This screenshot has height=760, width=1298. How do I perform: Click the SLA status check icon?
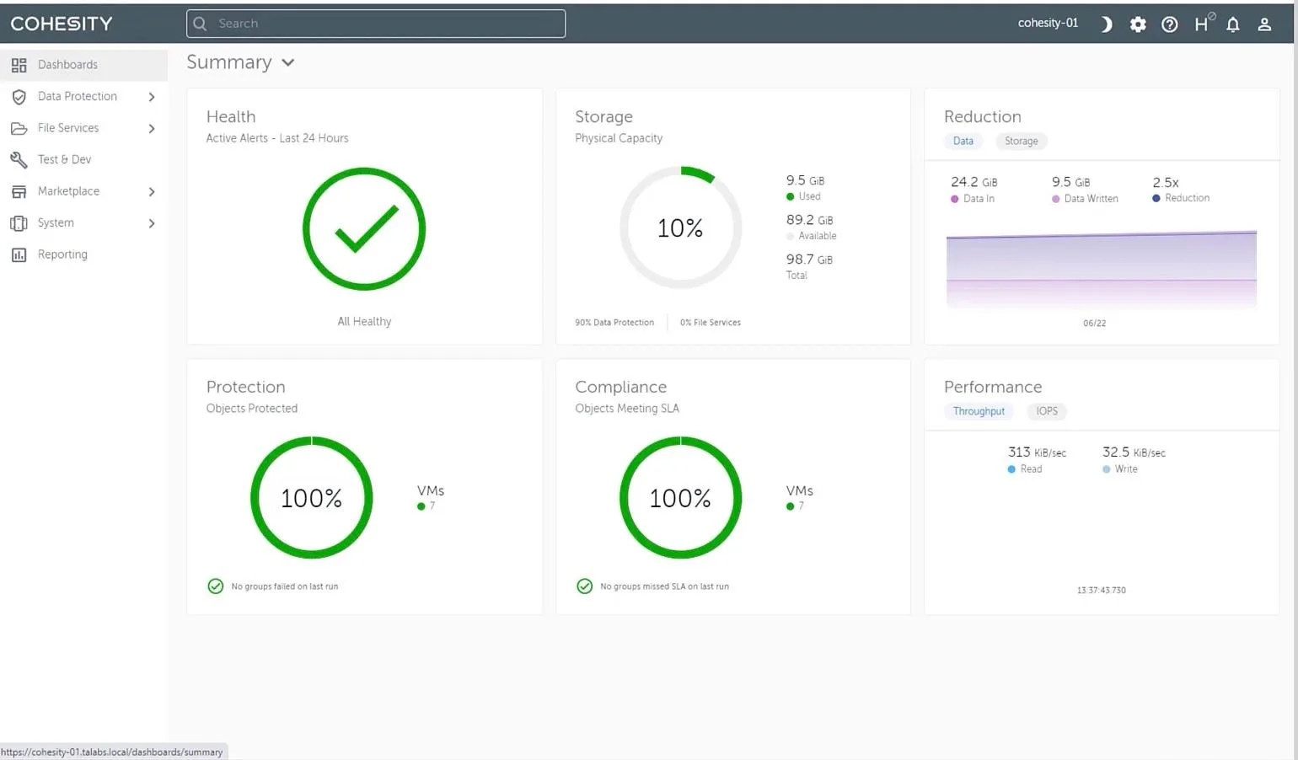point(584,586)
